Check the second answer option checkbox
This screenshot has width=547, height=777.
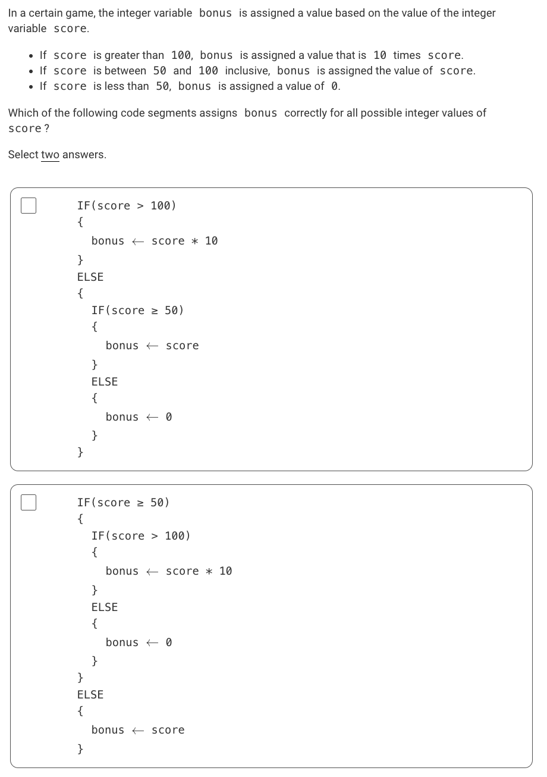[29, 502]
